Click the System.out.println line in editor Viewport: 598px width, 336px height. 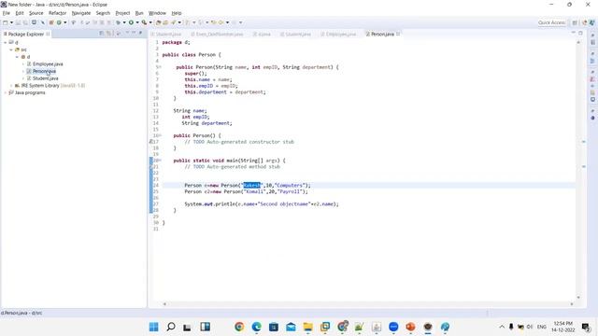click(262, 204)
